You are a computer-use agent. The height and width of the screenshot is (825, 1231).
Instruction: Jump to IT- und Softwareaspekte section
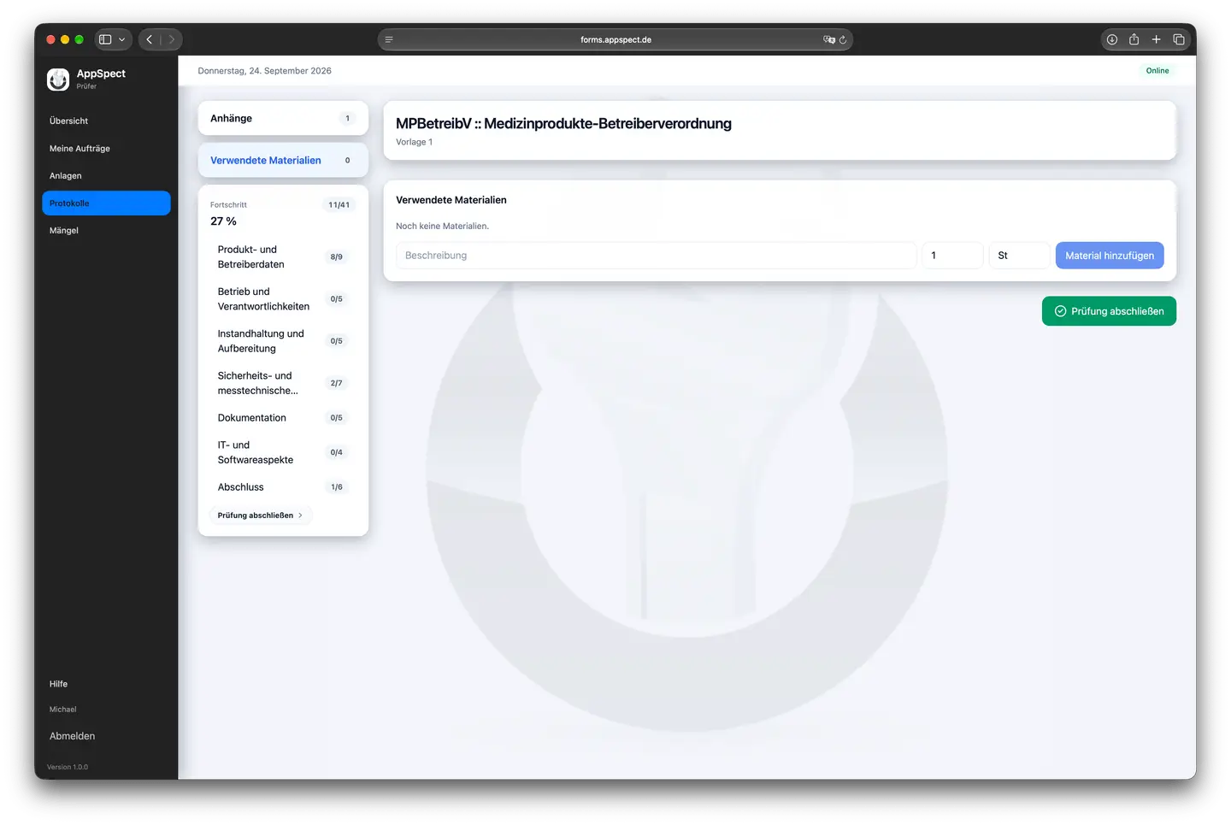(283, 452)
